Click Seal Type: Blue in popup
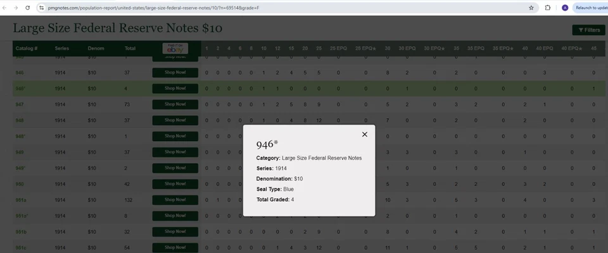This screenshot has height=253, width=608. (x=275, y=189)
